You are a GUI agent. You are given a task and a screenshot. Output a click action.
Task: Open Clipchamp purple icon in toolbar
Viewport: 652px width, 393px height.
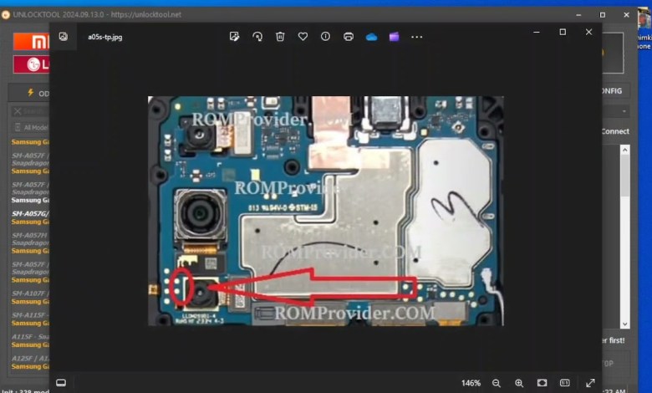point(395,37)
